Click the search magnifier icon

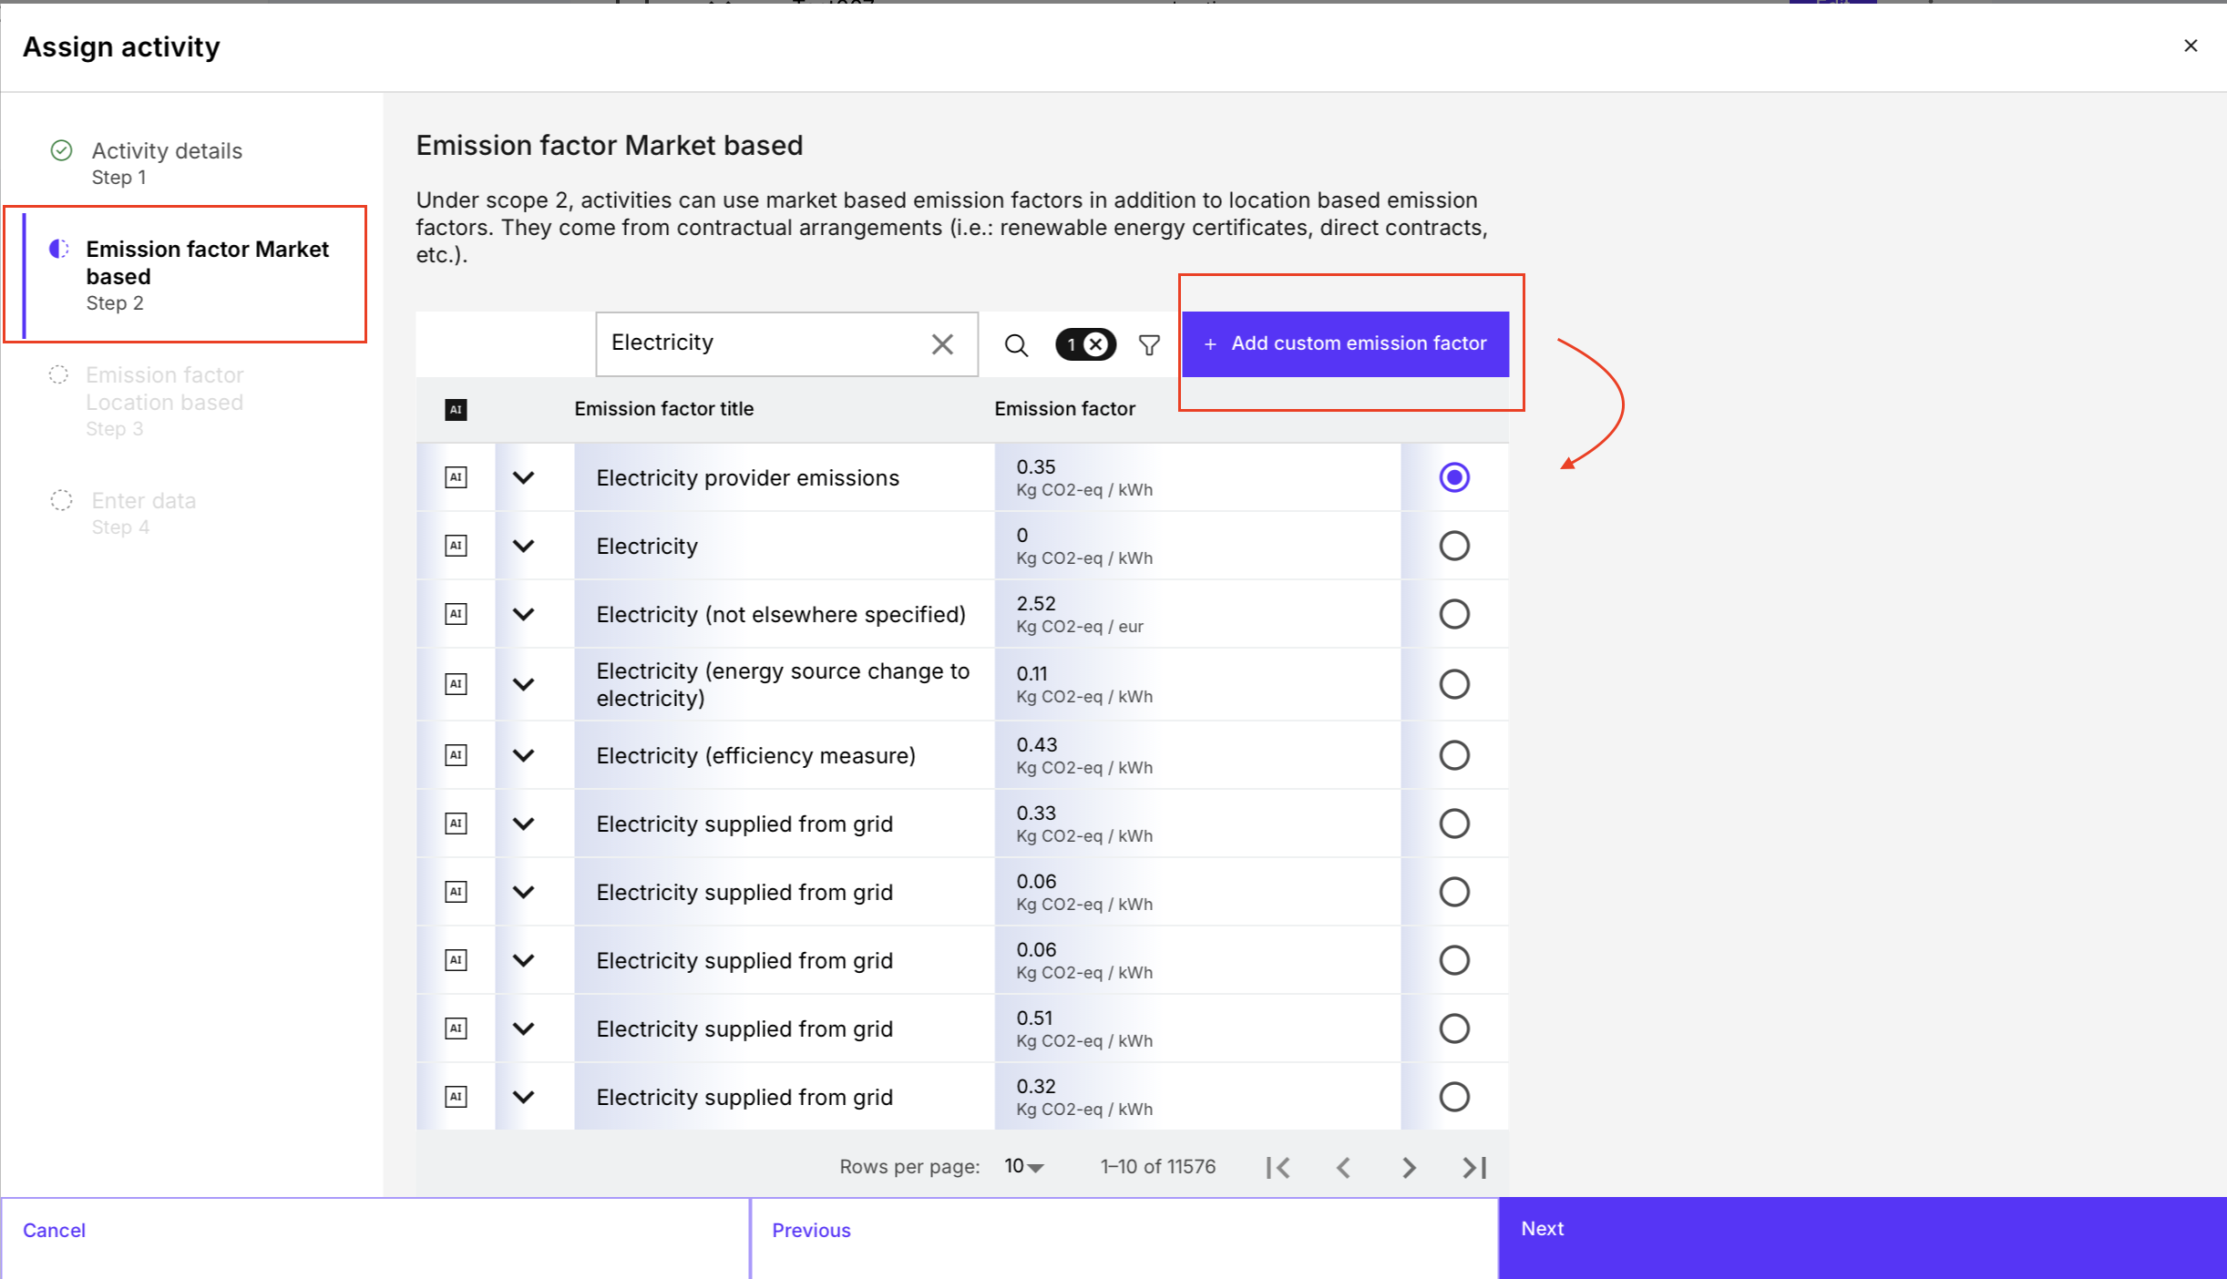1016,345
